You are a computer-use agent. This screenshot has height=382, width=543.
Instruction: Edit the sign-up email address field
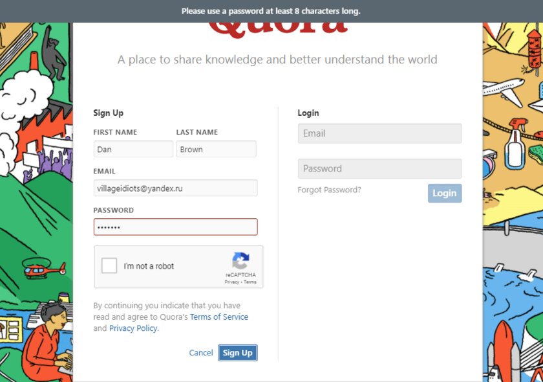(x=176, y=188)
